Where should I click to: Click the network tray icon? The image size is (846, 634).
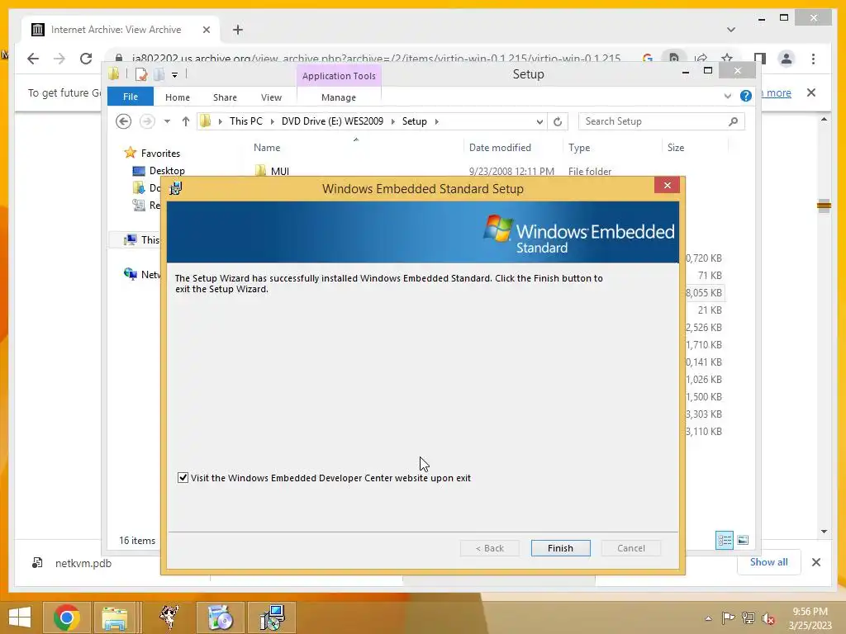pyautogui.click(x=749, y=617)
